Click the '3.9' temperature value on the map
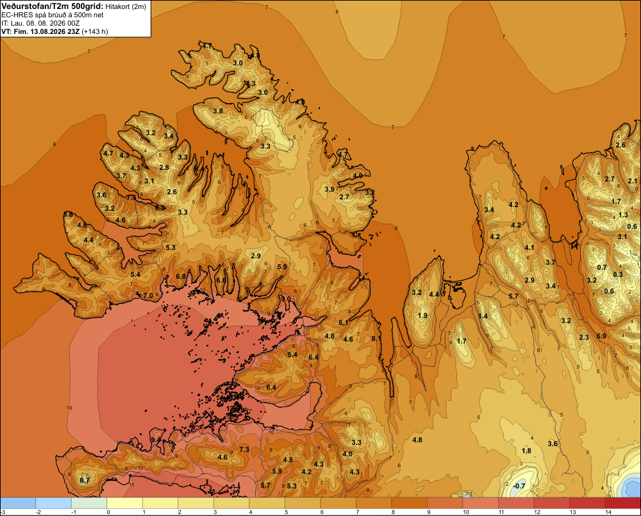Viewport: 641px width, 516px height. 329,189
